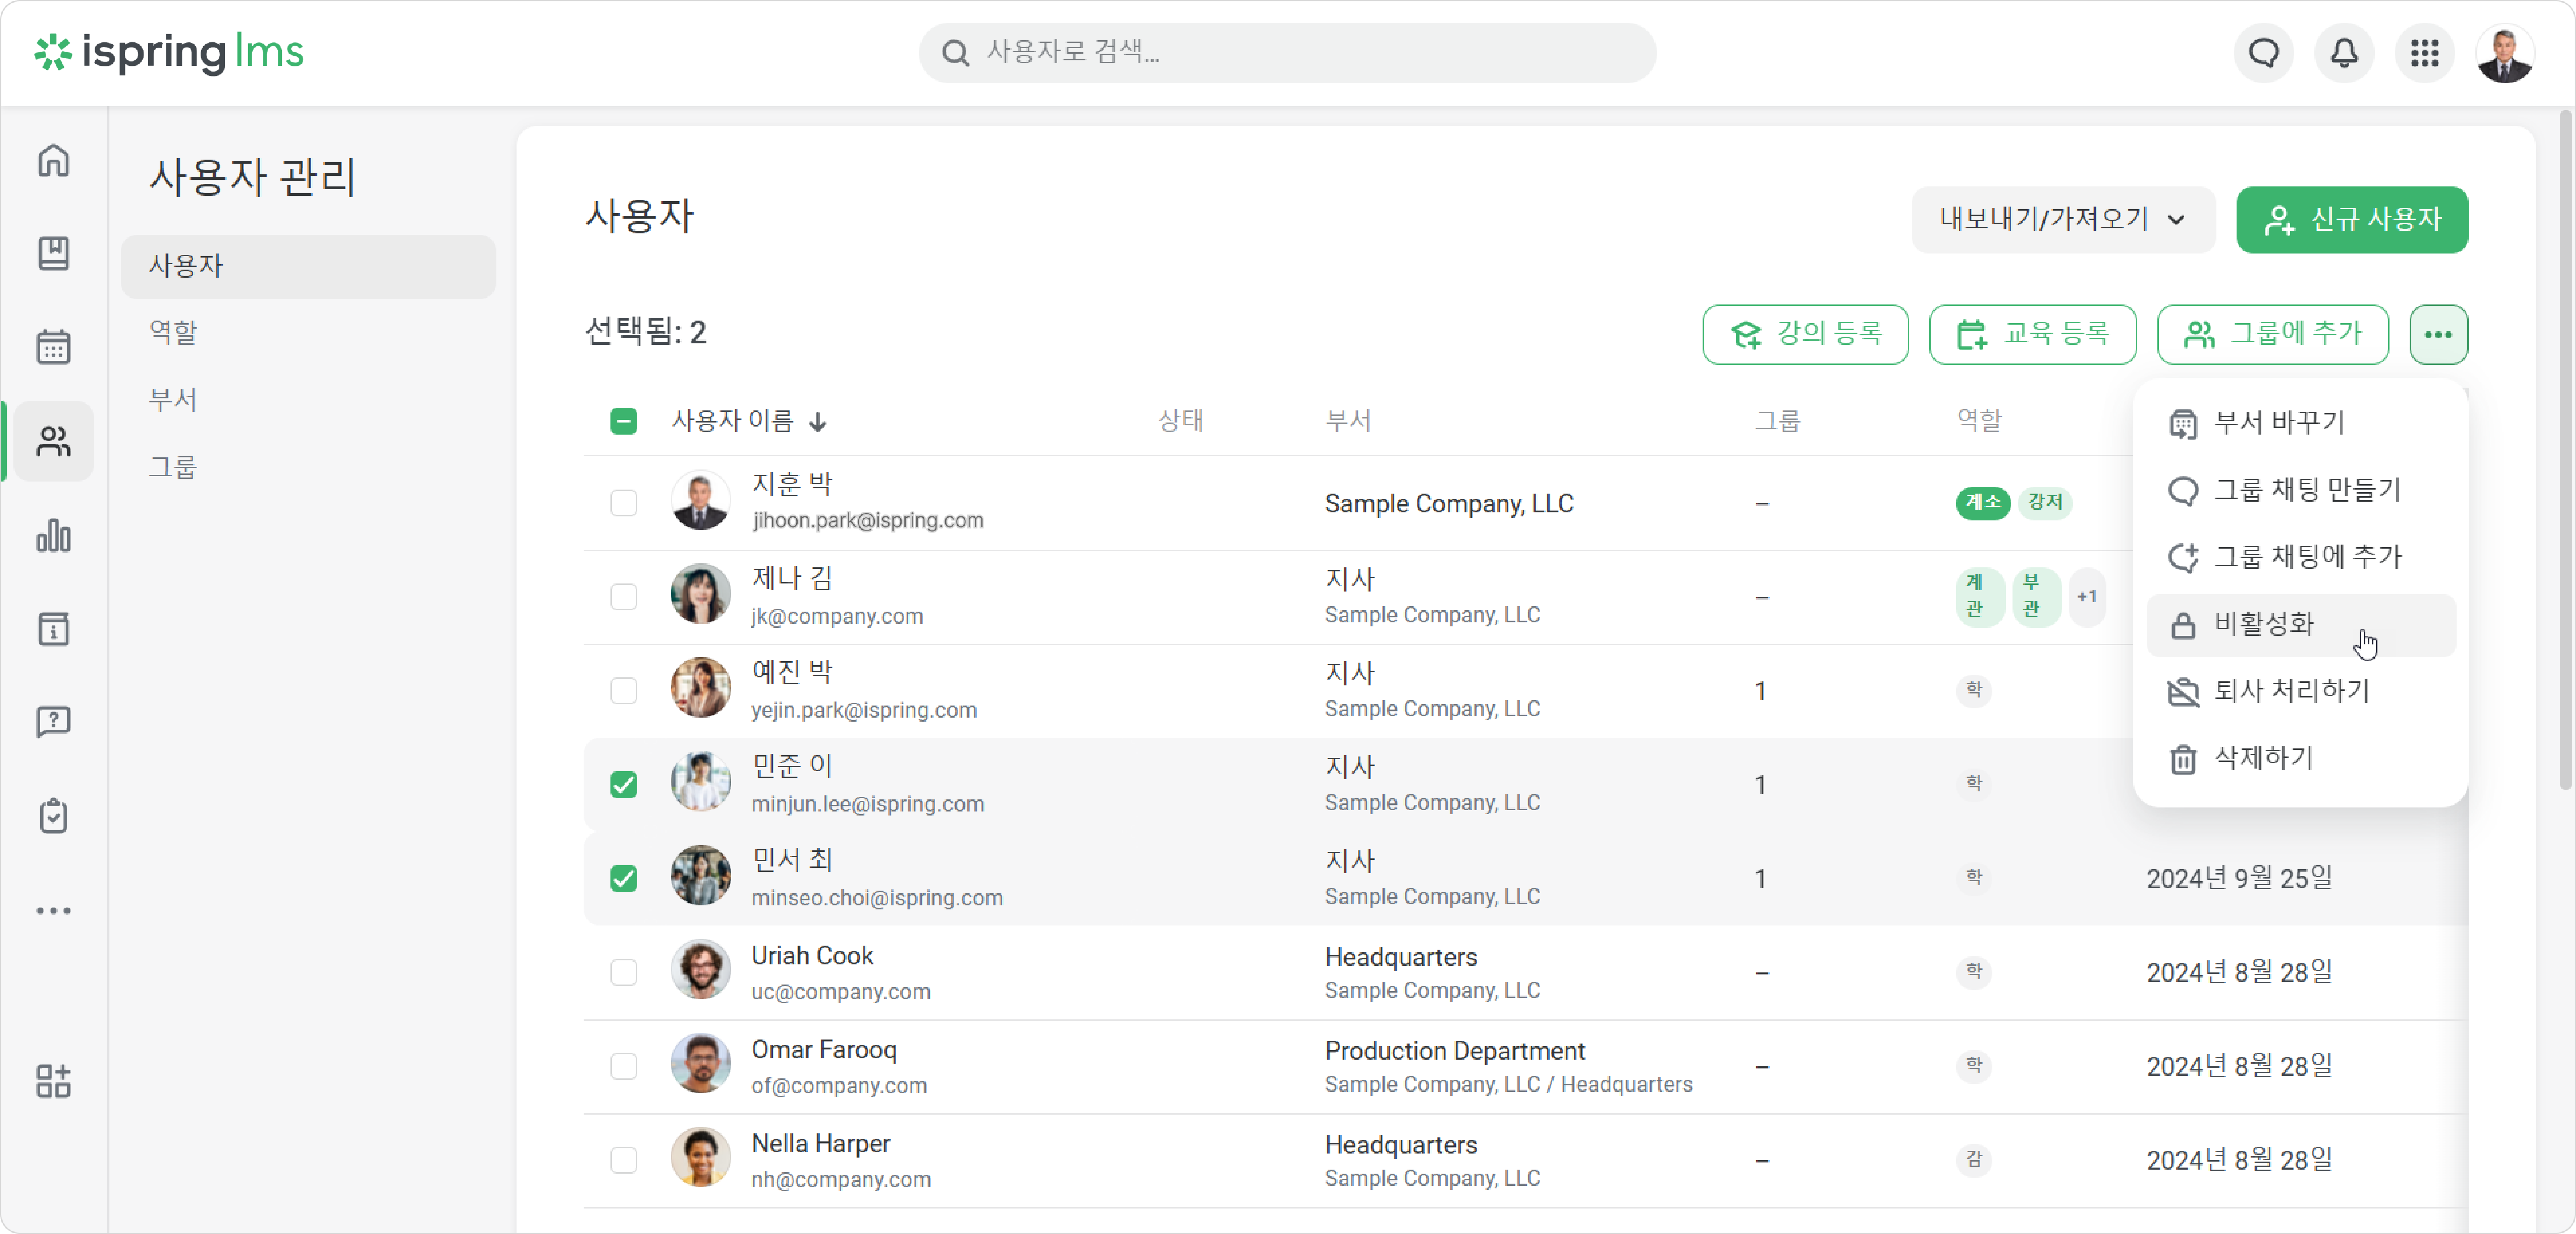The width and height of the screenshot is (2576, 1234).
Task: Sort by the 그룹 column header
Action: tap(1778, 421)
